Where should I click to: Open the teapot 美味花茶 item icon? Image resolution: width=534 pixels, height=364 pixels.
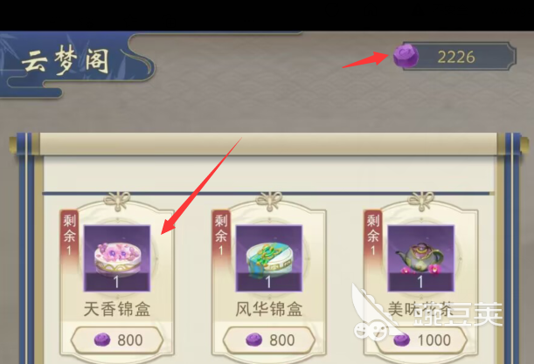click(x=421, y=258)
